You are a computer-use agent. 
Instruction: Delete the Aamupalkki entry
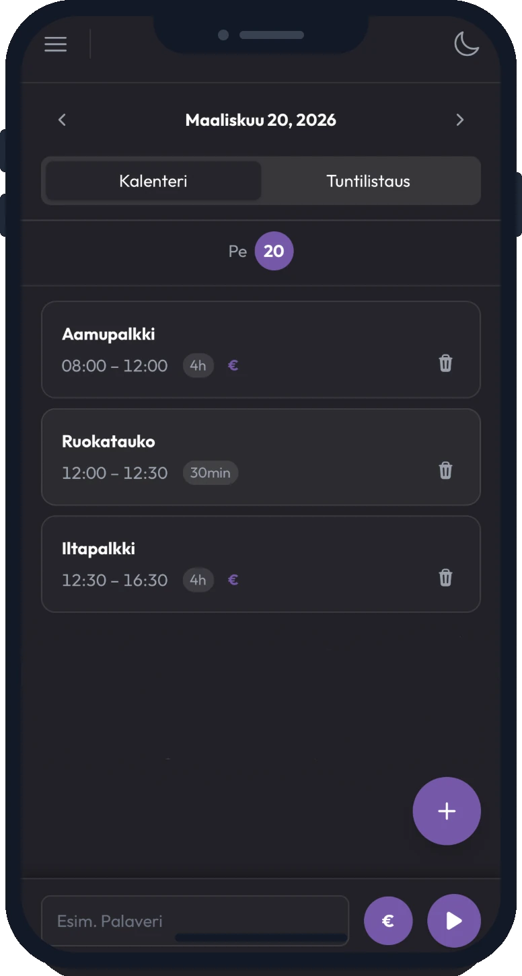click(445, 364)
